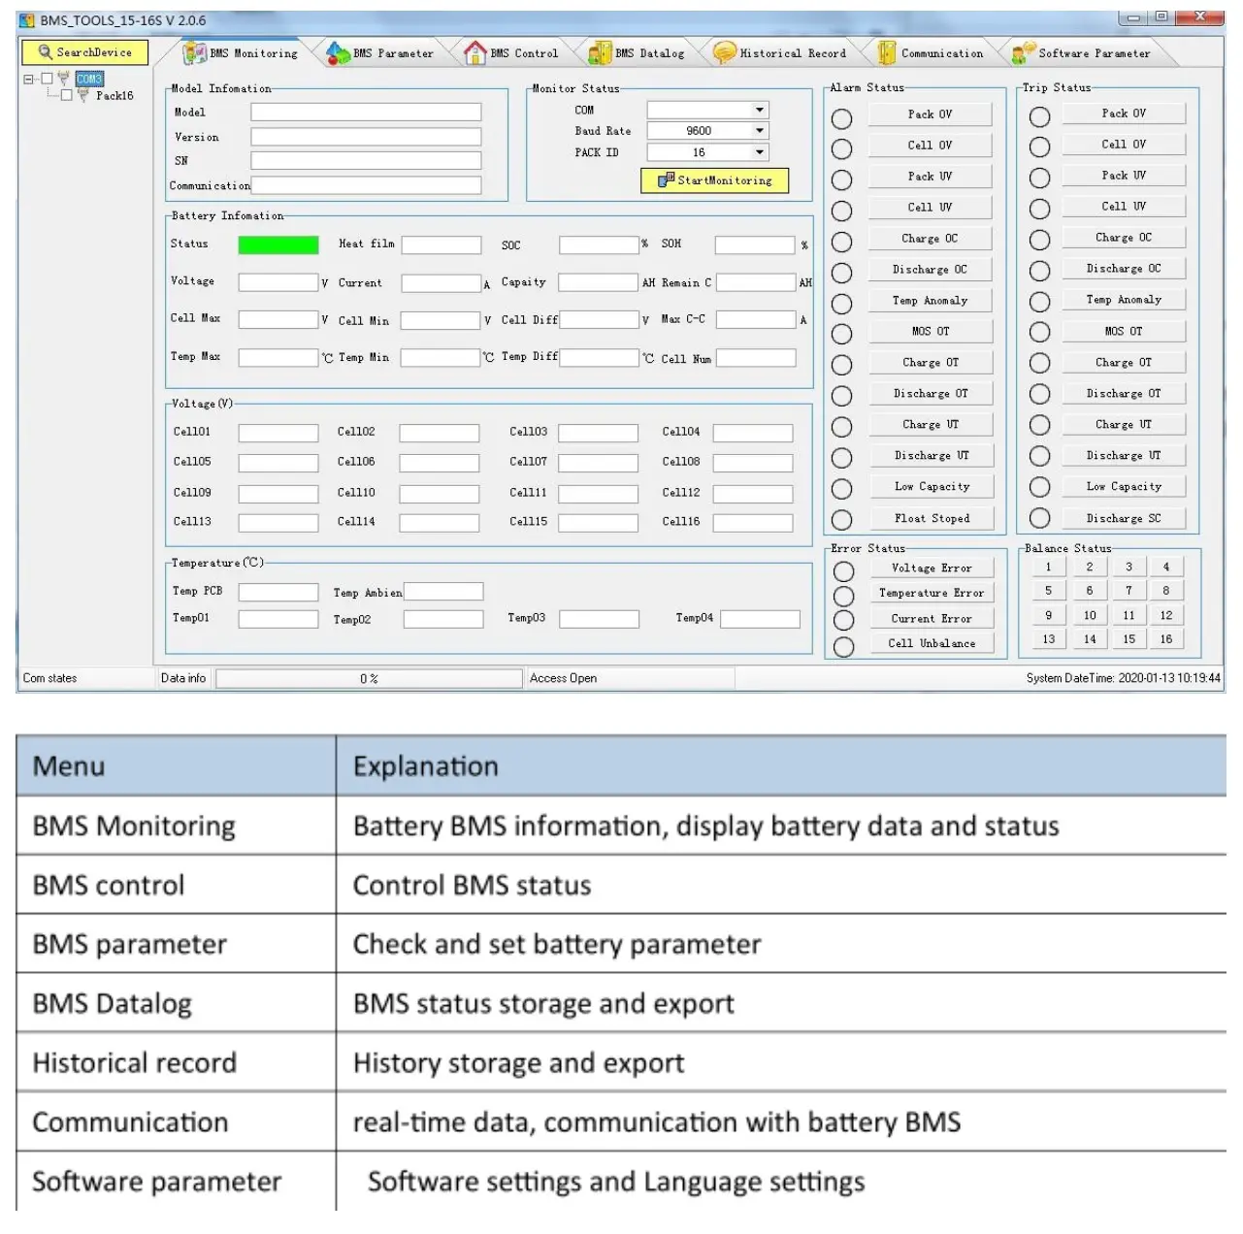Expand the Baud Rate dropdown

click(761, 131)
